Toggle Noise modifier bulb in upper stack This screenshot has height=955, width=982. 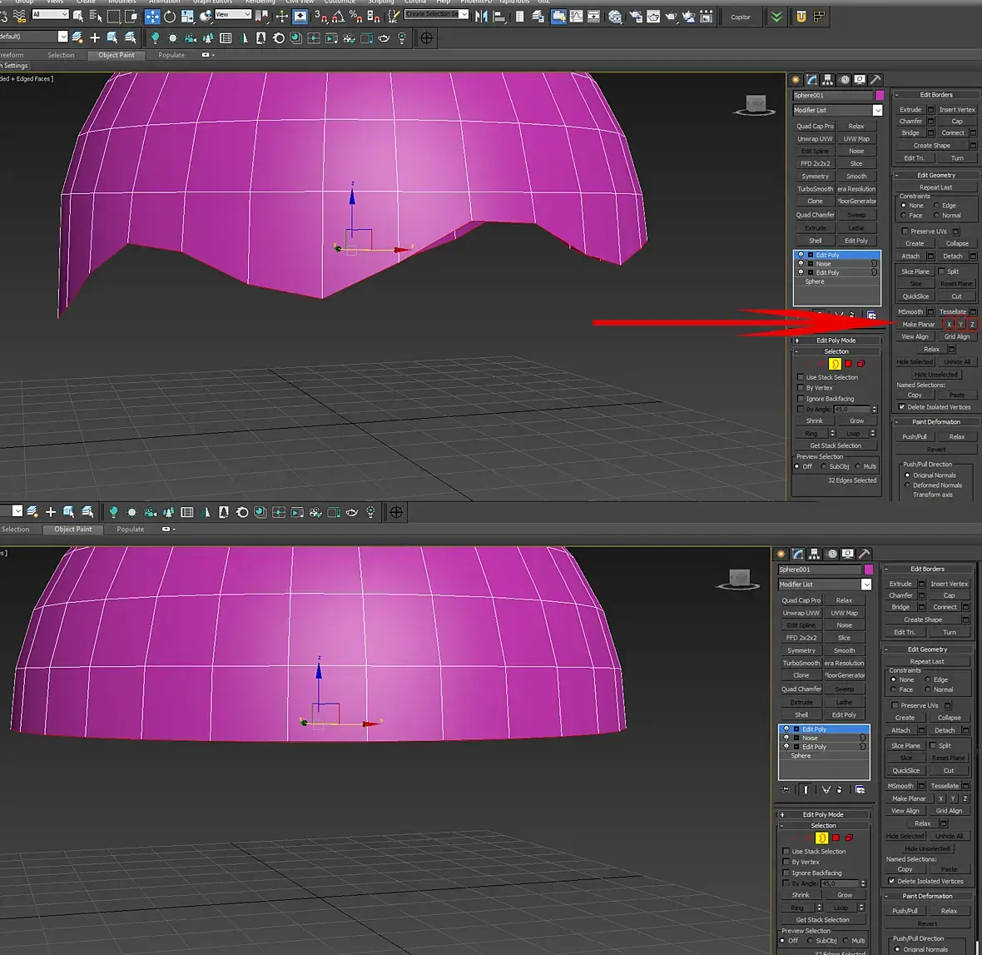[801, 264]
